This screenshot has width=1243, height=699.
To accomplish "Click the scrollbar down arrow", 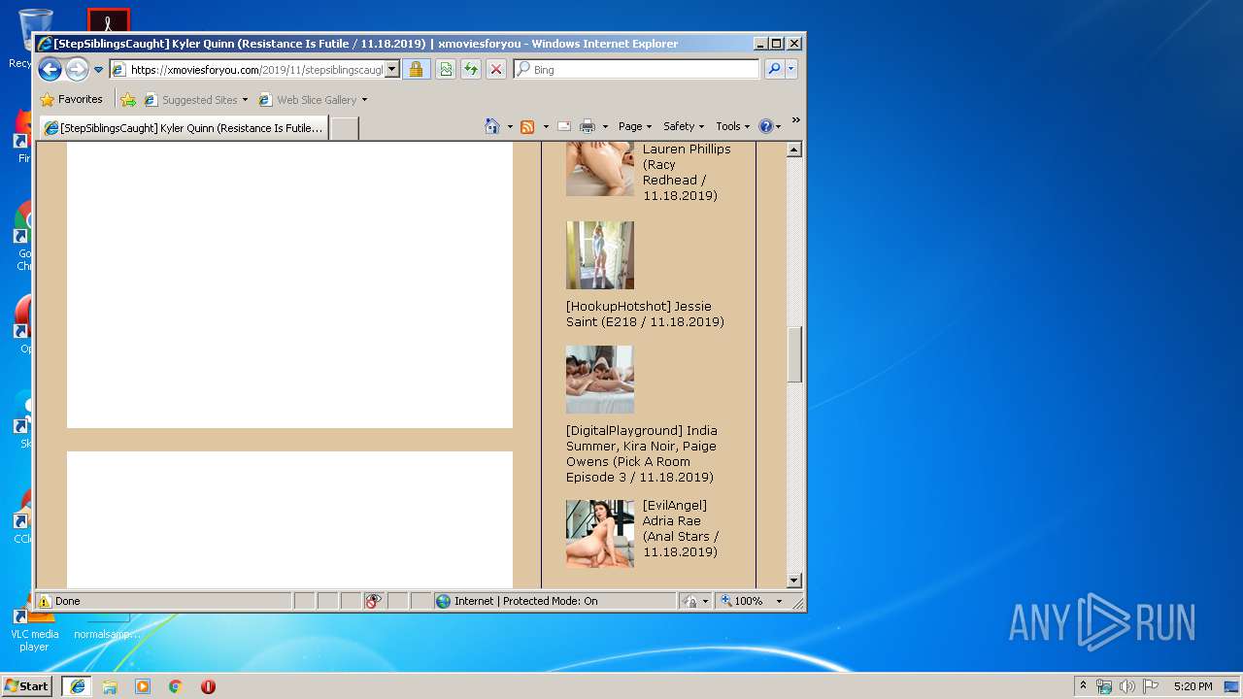I will coord(794,581).
